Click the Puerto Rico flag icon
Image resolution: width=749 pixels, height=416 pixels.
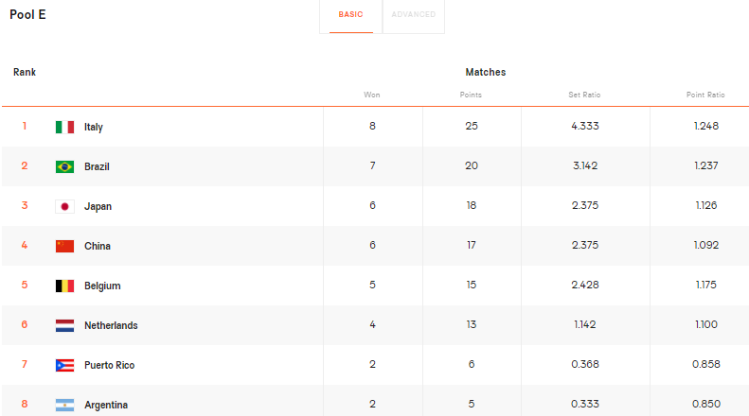pyautogui.click(x=64, y=365)
